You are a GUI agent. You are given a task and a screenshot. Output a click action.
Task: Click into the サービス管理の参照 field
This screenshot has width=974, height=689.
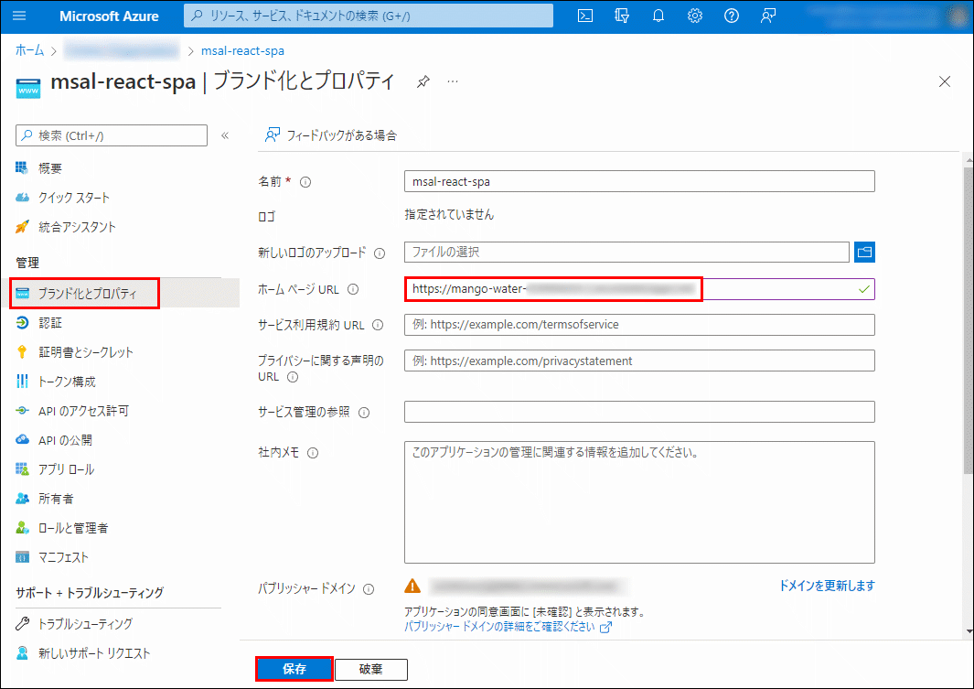pyautogui.click(x=639, y=411)
